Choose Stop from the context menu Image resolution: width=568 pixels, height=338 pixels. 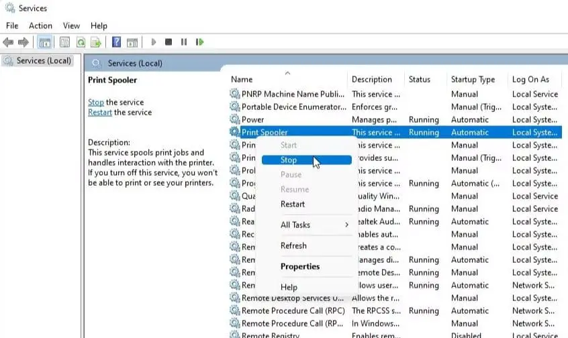[x=289, y=160]
